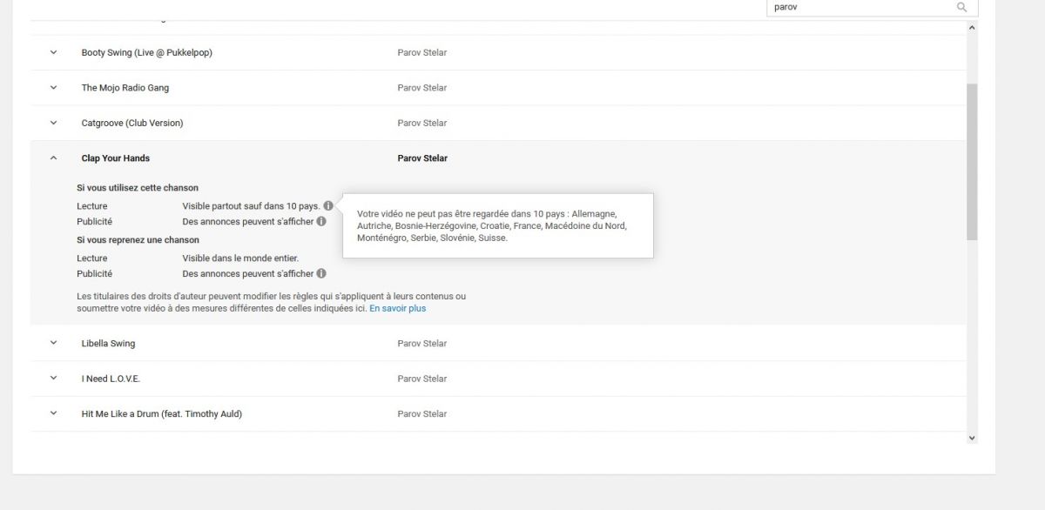1045x510 pixels.
Task: Click the scrollbar down arrow
Action: (x=972, y=438)
